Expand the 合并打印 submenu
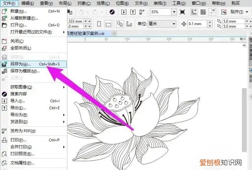Viewport: 252px width, 170px height. (64, 147)
